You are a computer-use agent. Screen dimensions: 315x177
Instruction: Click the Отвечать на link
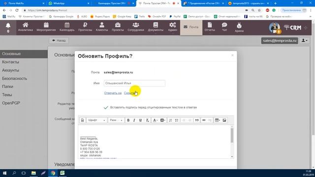(113, 93)
